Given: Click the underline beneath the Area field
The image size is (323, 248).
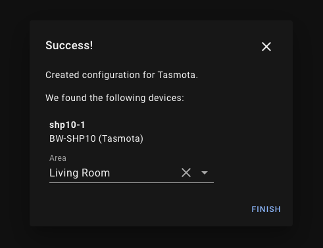Looking at the screenshot, I should pos(132,182).
